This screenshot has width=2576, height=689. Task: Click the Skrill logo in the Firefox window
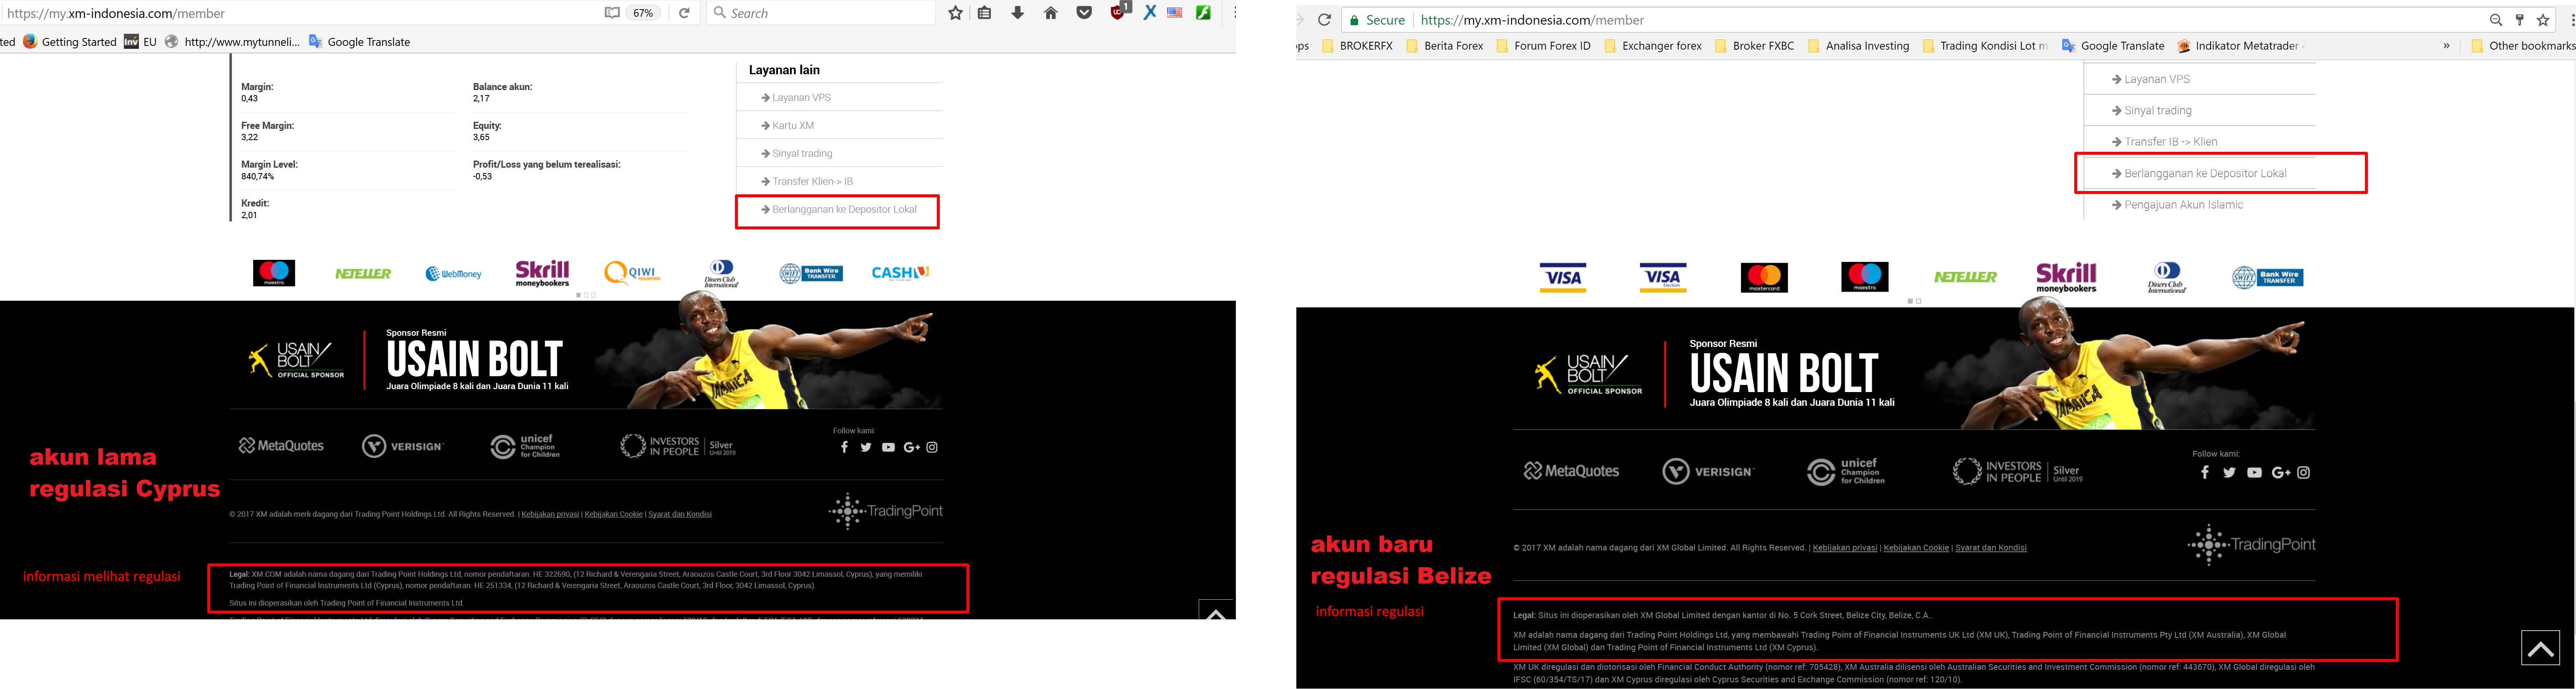542,273
